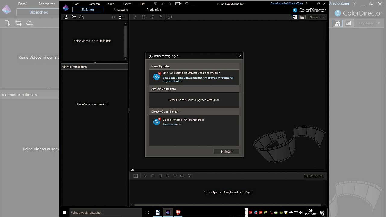The image size is (386, 217).
Task: Click the software update download icon
Action: 157,77
